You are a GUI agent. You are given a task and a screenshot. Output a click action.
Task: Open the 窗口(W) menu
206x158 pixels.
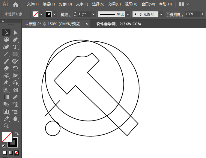(148, 4)
